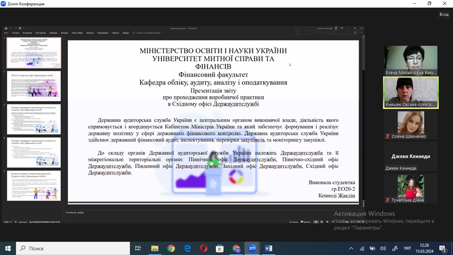Click the text Фінансовий факультет on the slide

coord(213,74)
